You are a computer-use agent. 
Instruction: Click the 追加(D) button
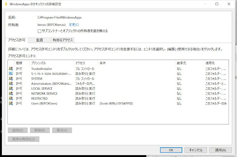coord(18,130)
